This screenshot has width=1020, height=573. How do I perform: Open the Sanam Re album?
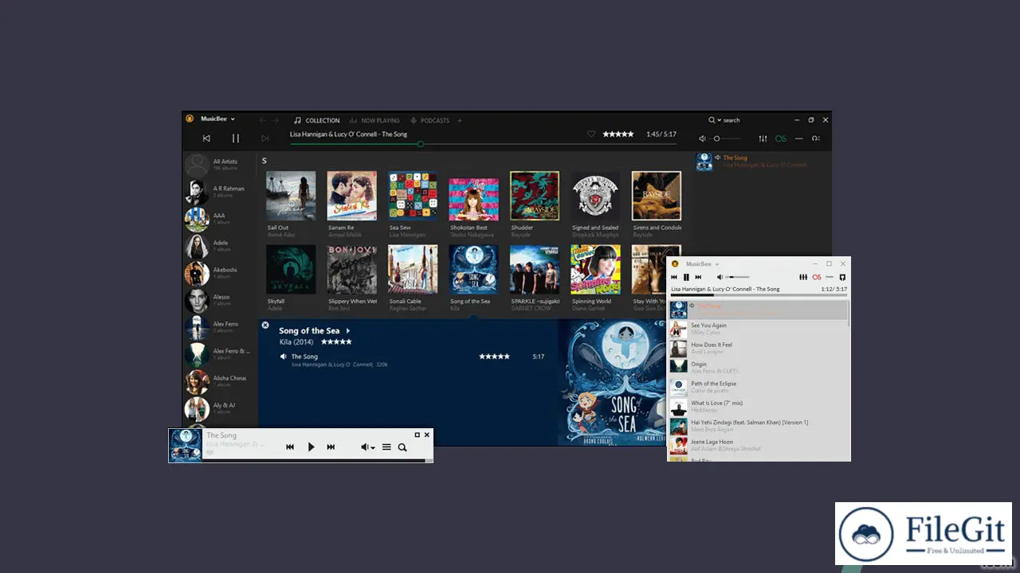pyautogui.click(x=351, y=196)
